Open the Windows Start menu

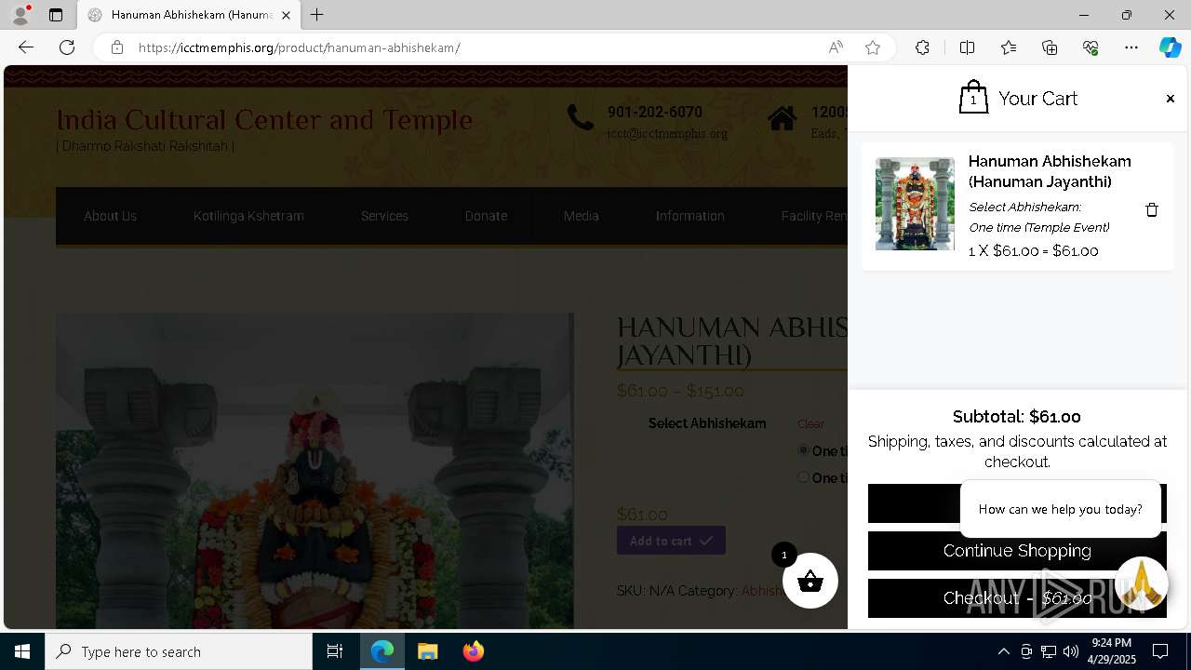[22, 651]
